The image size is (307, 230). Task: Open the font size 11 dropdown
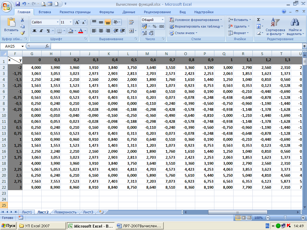click(x=71, y=22)
